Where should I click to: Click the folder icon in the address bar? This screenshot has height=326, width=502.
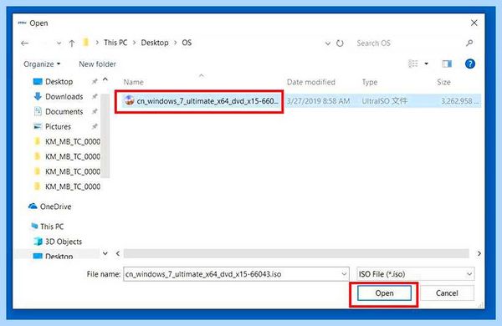click(x=86, y=43)
